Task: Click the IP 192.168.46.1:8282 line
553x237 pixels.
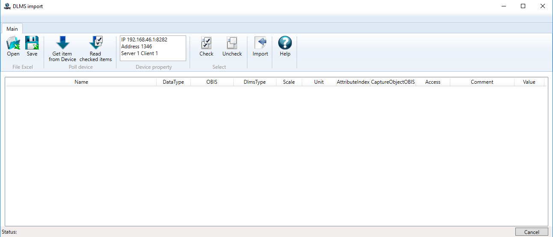Action: (144, 40)
